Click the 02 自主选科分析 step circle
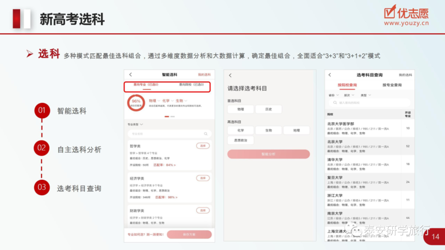445x250 pixels. 41,148
